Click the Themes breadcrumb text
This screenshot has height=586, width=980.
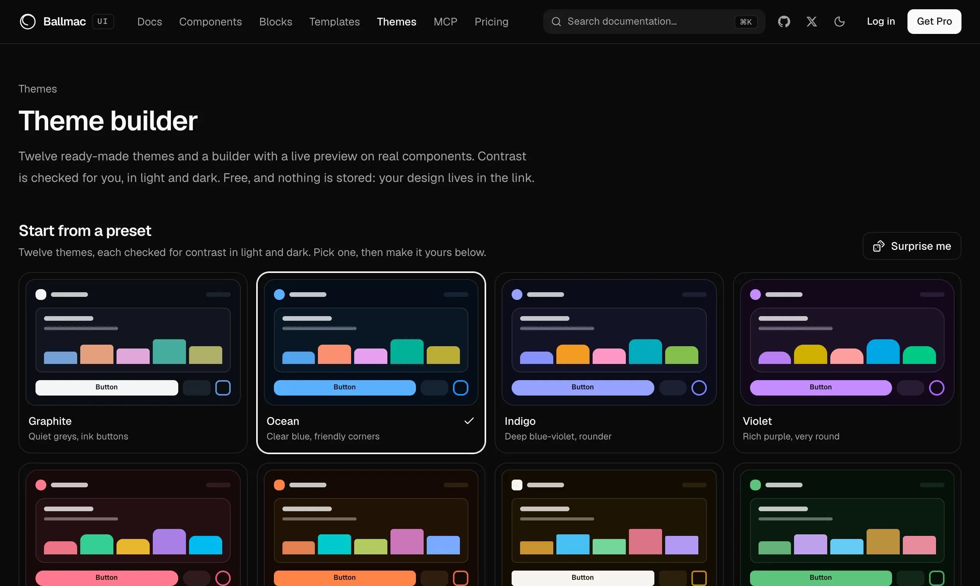point(37,89)
